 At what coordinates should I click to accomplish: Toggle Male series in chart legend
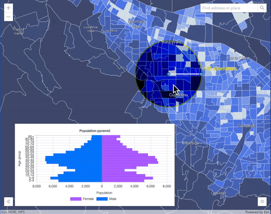pyautogui.click(x=107, y=199)
